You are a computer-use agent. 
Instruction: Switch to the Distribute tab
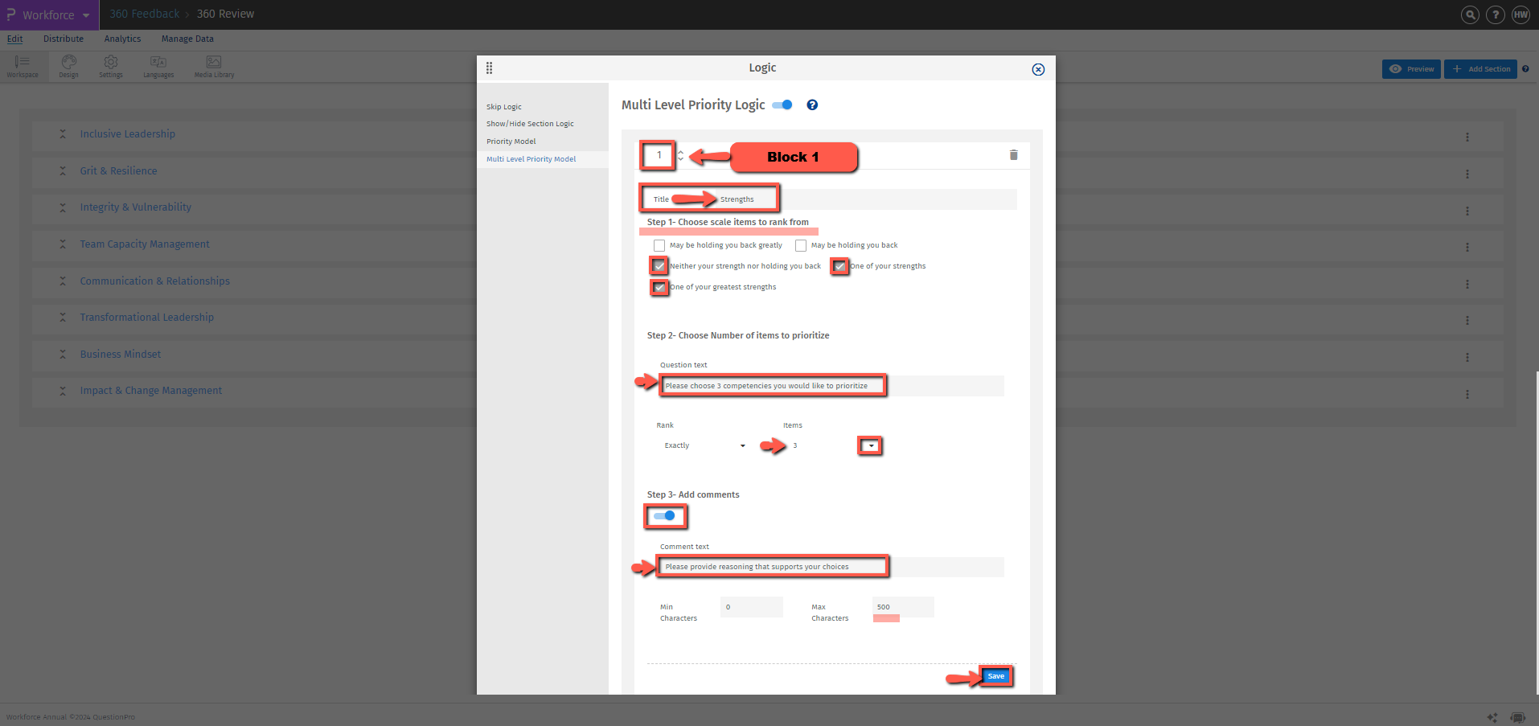coord(64,39)
